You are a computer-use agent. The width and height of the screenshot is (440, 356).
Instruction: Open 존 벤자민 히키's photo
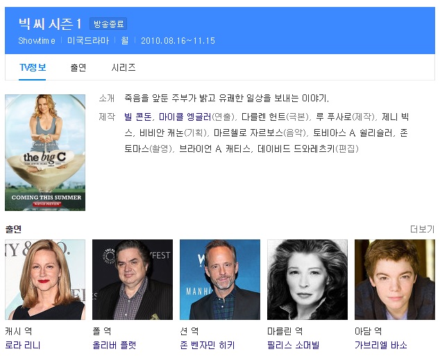pyautogui.click(x=220, y=280)
